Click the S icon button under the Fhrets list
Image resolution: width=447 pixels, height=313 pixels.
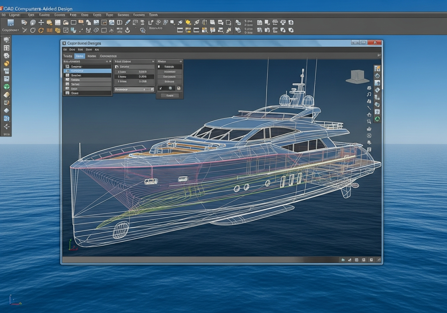[161, 88]
